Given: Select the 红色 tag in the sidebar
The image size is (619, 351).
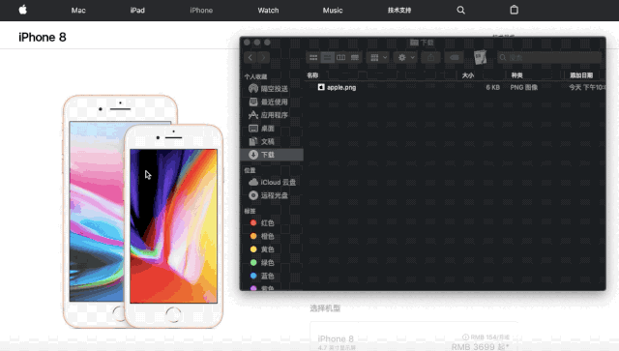Looking at the screenshot, I should [x=272, y=223].
